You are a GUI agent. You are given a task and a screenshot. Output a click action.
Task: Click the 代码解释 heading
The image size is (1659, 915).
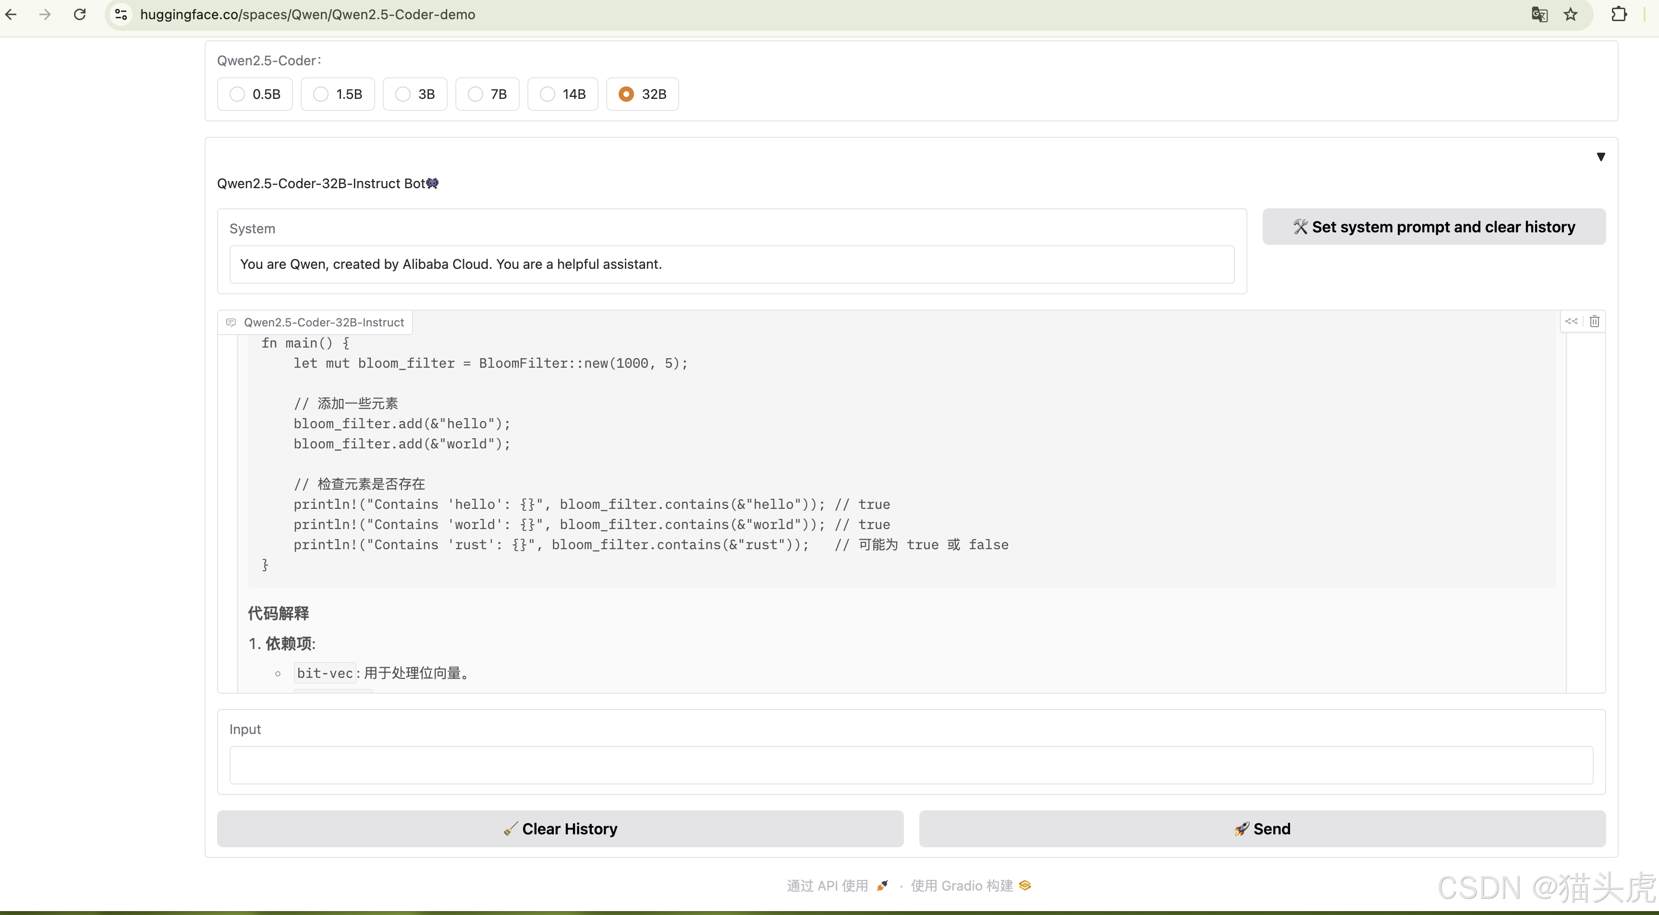[x=278, y=613]
